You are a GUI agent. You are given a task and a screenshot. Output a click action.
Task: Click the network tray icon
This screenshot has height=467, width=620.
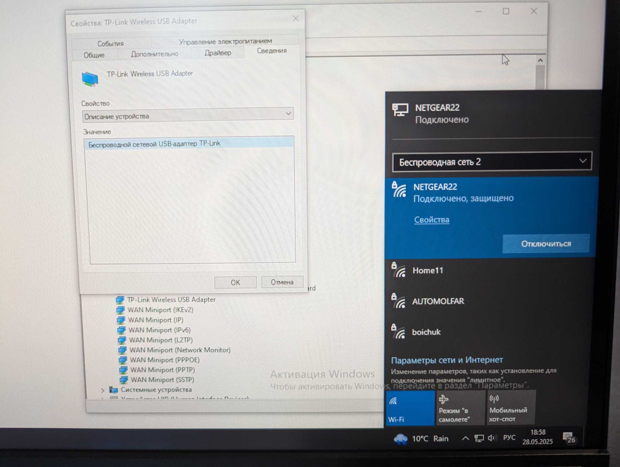479,438
